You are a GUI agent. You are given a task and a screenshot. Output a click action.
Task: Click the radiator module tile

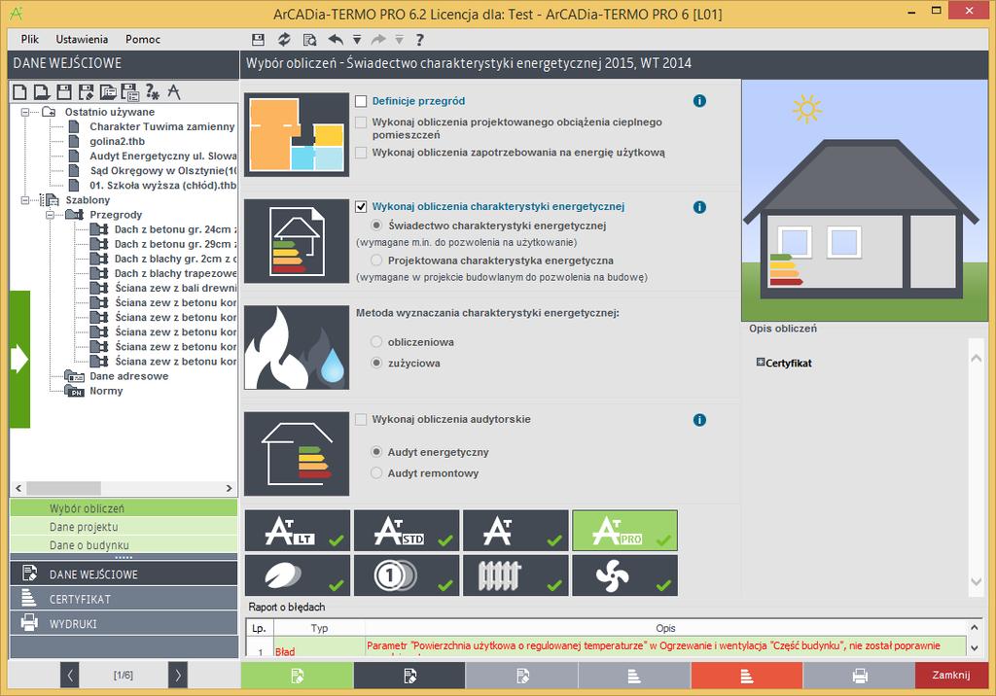pos(516,575)
